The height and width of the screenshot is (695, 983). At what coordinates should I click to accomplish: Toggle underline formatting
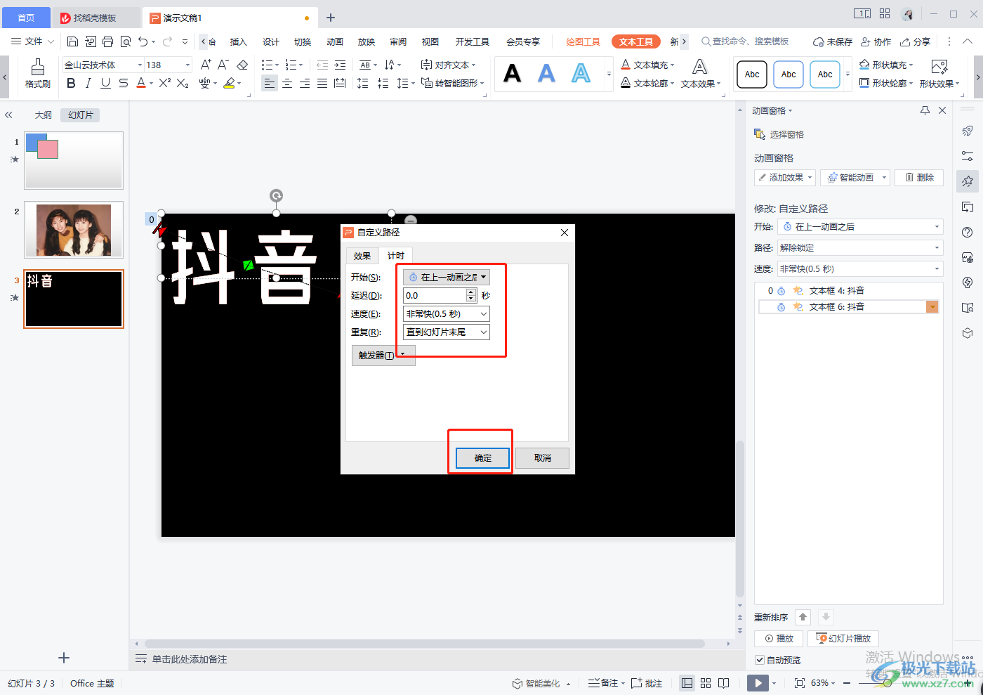click(105, 83)
